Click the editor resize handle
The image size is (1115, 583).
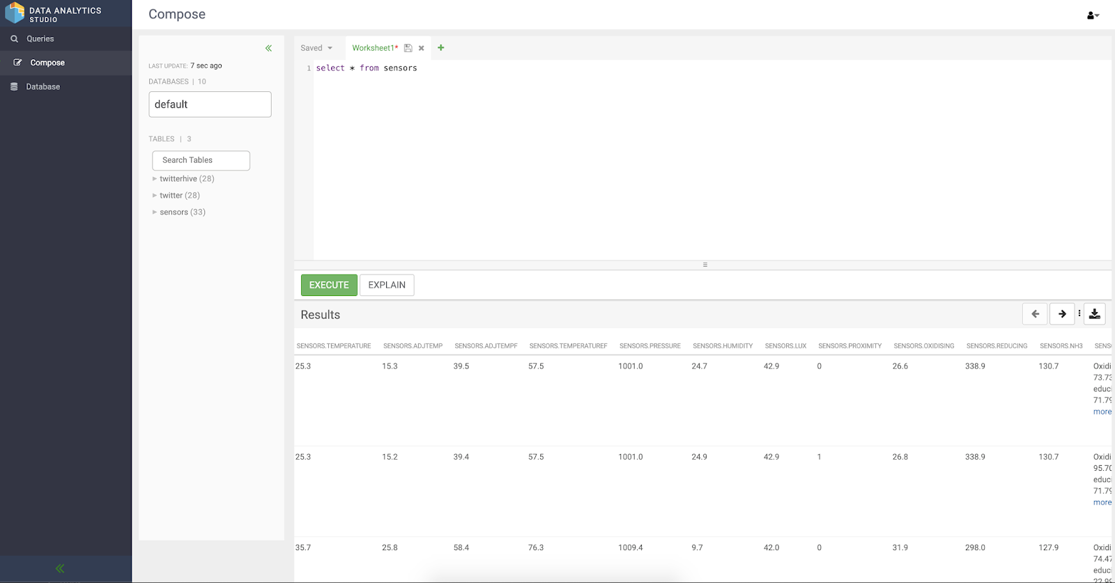click(x=705, y=265)
